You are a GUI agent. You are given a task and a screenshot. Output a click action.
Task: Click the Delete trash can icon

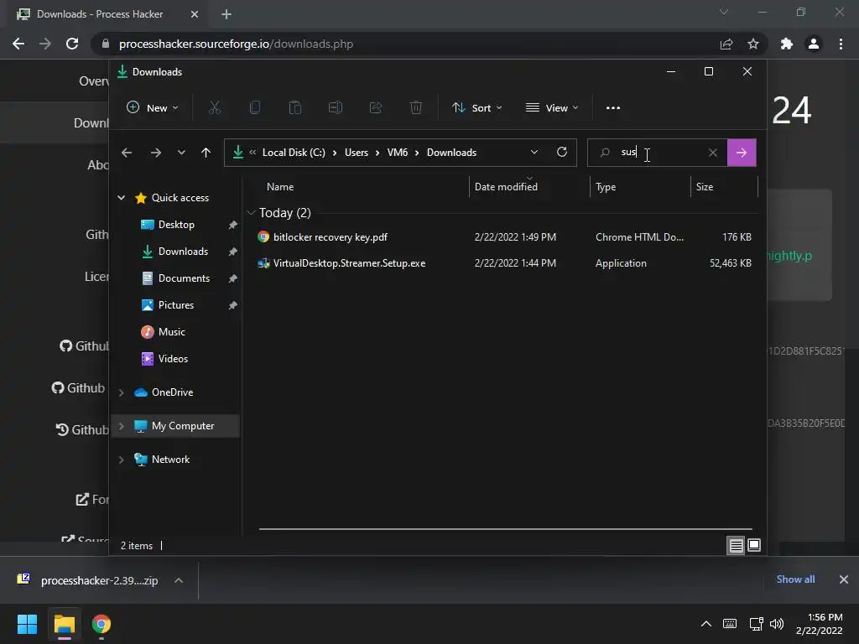click(x=416, y=108)
